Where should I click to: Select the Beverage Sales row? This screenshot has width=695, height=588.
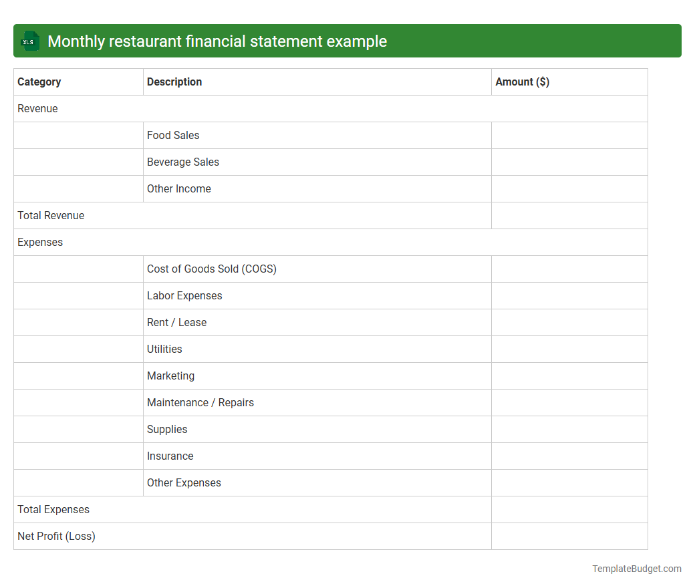(183, 162)
